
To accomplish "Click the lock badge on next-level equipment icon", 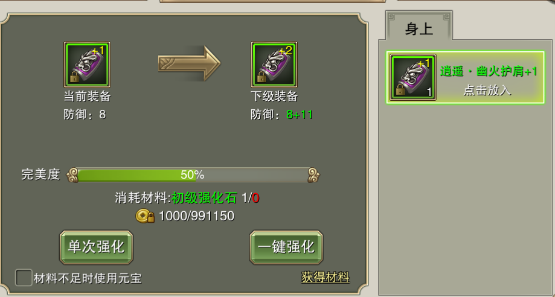I will (x=261, y=77).
